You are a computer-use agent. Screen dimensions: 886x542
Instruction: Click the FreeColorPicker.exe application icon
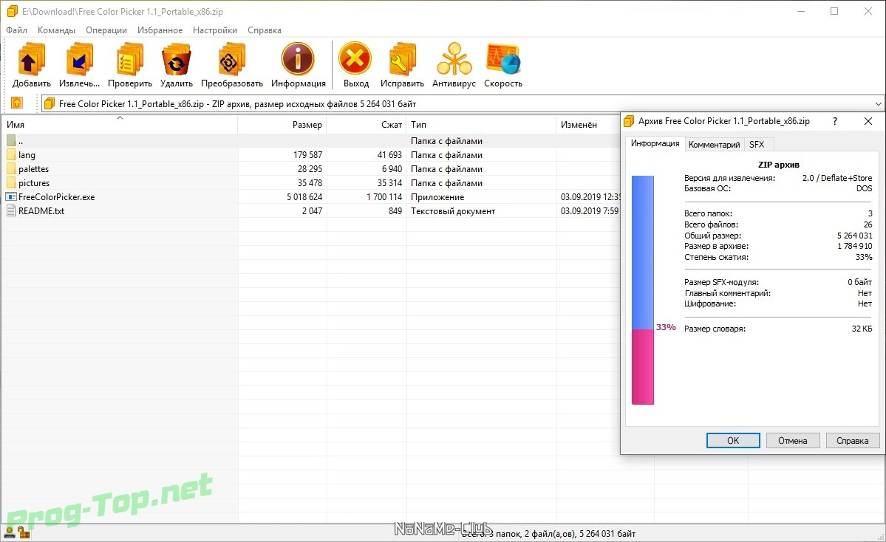pos(11,197)
